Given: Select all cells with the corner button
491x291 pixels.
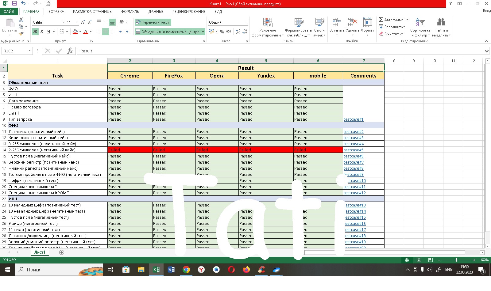Looking at the screenshot, I should (x=4, y=61).
